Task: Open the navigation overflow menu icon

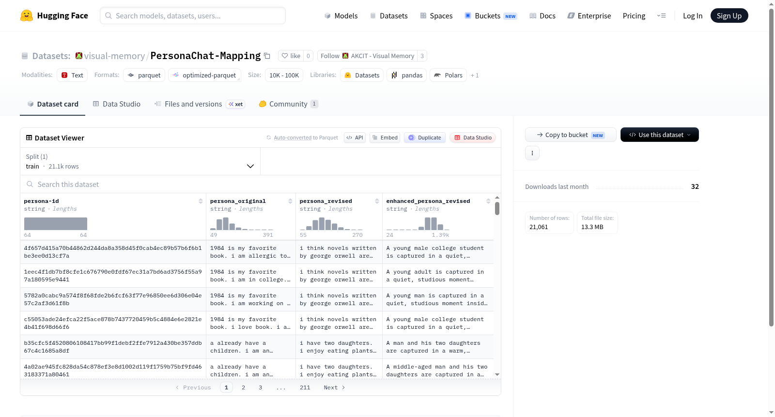Action: 661,15
